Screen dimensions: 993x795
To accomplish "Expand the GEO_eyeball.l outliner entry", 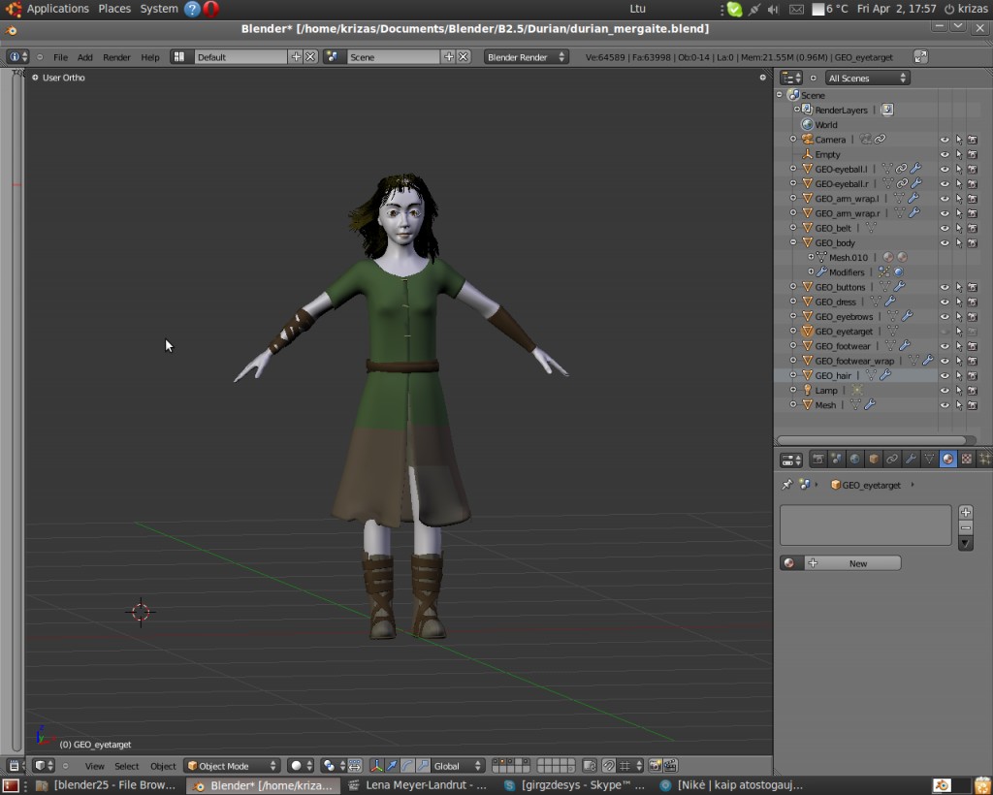I will [792, 168].
